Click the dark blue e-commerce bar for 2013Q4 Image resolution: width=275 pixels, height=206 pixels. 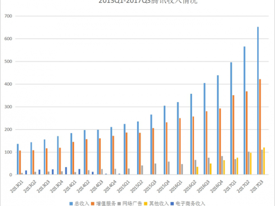pos(66,171)
